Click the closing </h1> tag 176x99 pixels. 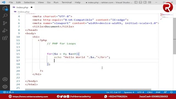[x=37, y=74]
